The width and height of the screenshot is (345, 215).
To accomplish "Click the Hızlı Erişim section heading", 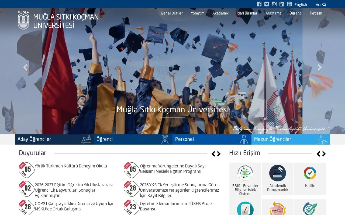I will point(244,153).
